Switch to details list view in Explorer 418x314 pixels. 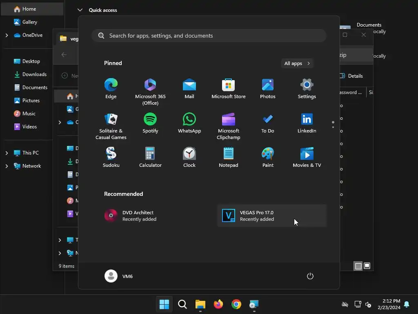(x=358, y=266)
